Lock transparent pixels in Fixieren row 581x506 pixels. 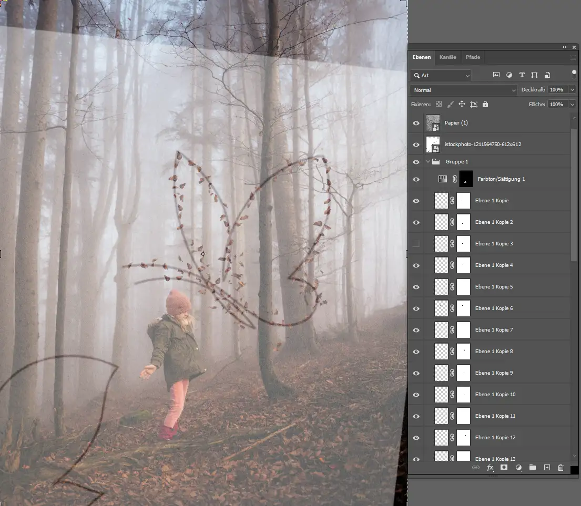(439, 105)
